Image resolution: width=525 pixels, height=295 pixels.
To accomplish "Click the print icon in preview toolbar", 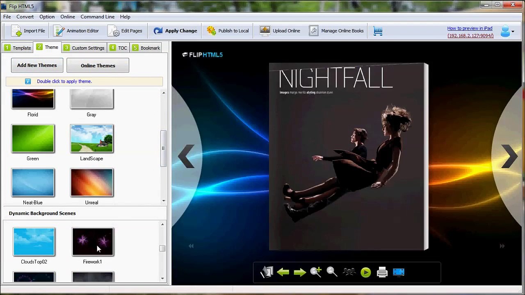I will tap(382, 272).
